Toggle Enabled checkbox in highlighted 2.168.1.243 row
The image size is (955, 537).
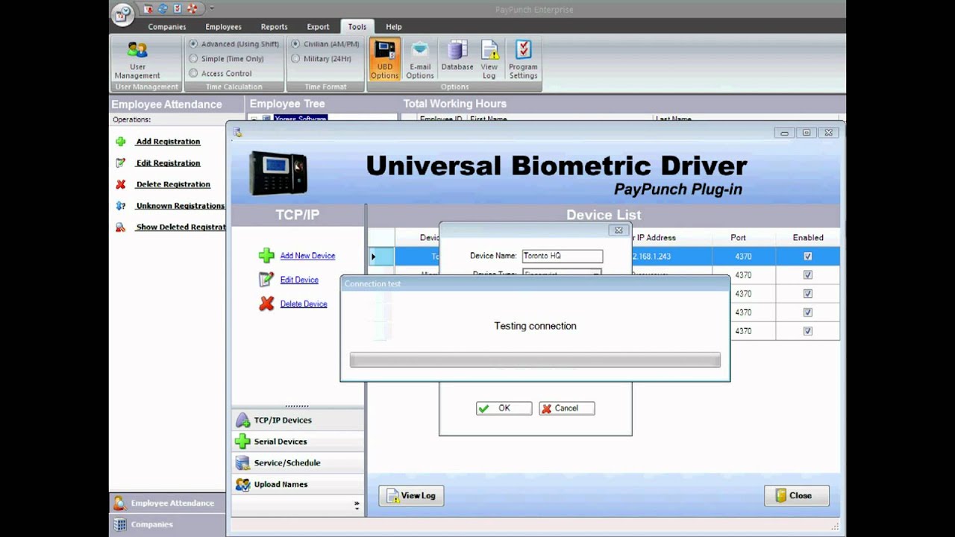point(807,257)
